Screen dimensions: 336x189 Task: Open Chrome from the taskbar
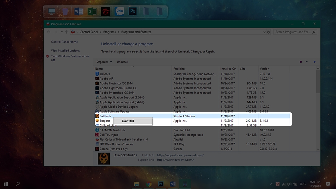149,184
